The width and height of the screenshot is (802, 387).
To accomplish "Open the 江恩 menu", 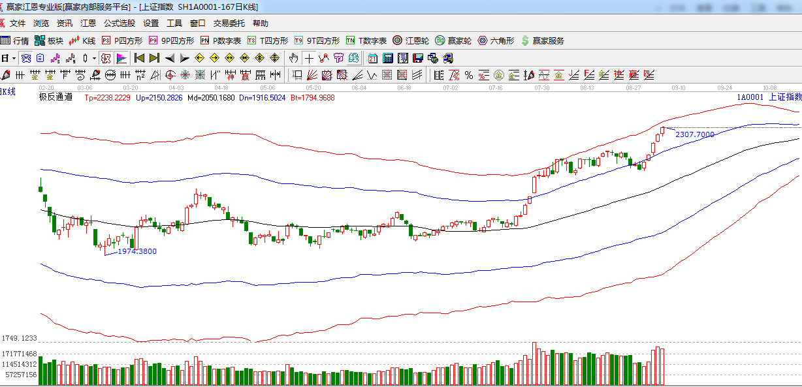I will (88, 23).
